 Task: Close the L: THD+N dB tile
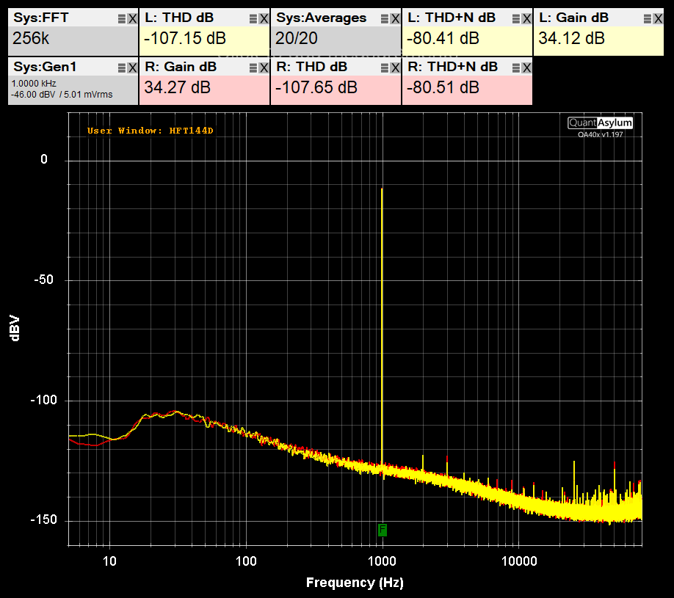(x=527, y=19)
